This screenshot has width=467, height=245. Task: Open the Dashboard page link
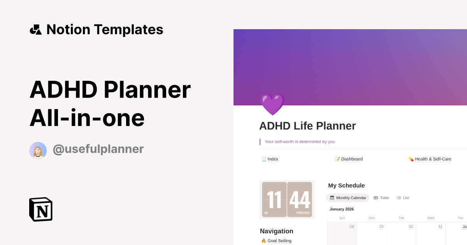click(x=352, y=159)
